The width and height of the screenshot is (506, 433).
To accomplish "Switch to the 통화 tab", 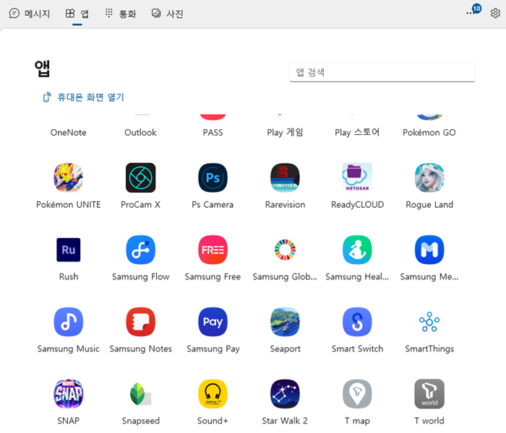I will (x=121, y=14).
